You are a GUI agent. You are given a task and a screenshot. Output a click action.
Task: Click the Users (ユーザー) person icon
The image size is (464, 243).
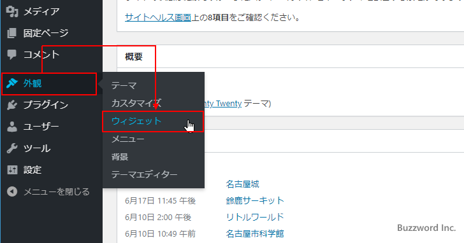(x=12, y=127)
